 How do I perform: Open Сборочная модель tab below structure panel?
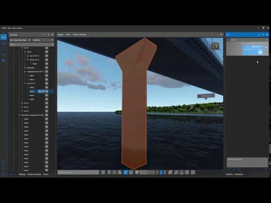coord(34,174)
